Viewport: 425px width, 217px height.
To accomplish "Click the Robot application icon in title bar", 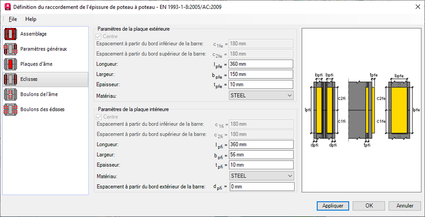I will pos(7,7).
